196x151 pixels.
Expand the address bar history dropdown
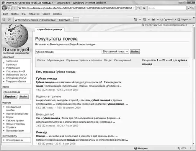[x=134, y=8]
